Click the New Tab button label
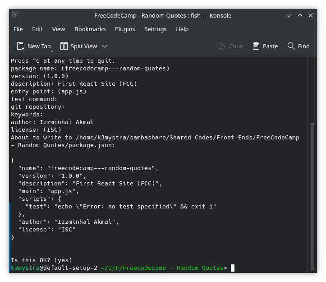 39,46
